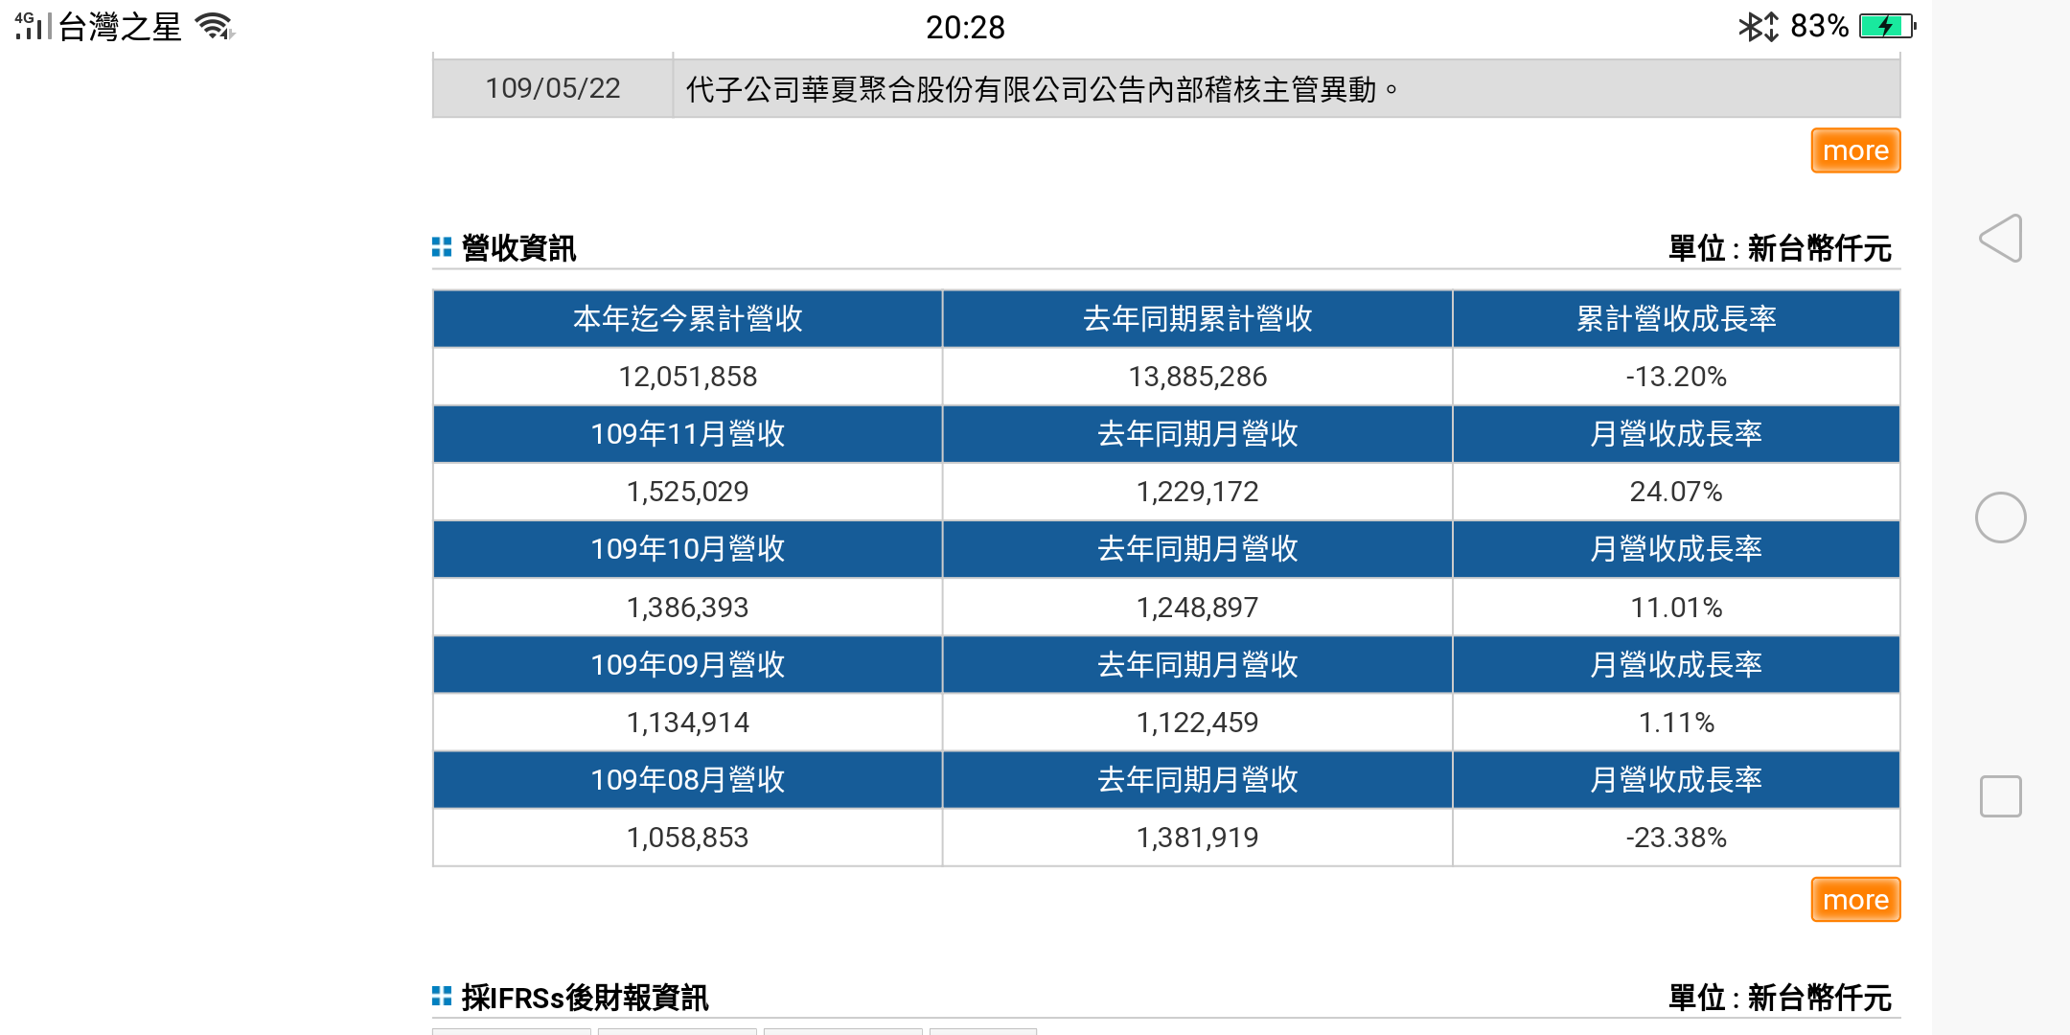Click blue grid icon beside 營收資訊
2070x1035 pixels.
pyautogui.click(x=442, y=247)
